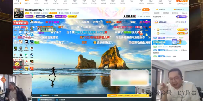This screenshot has width=203, height=101.
Task: Open 全民乐PK toolbar icon
Action: (x=141, y=2)
